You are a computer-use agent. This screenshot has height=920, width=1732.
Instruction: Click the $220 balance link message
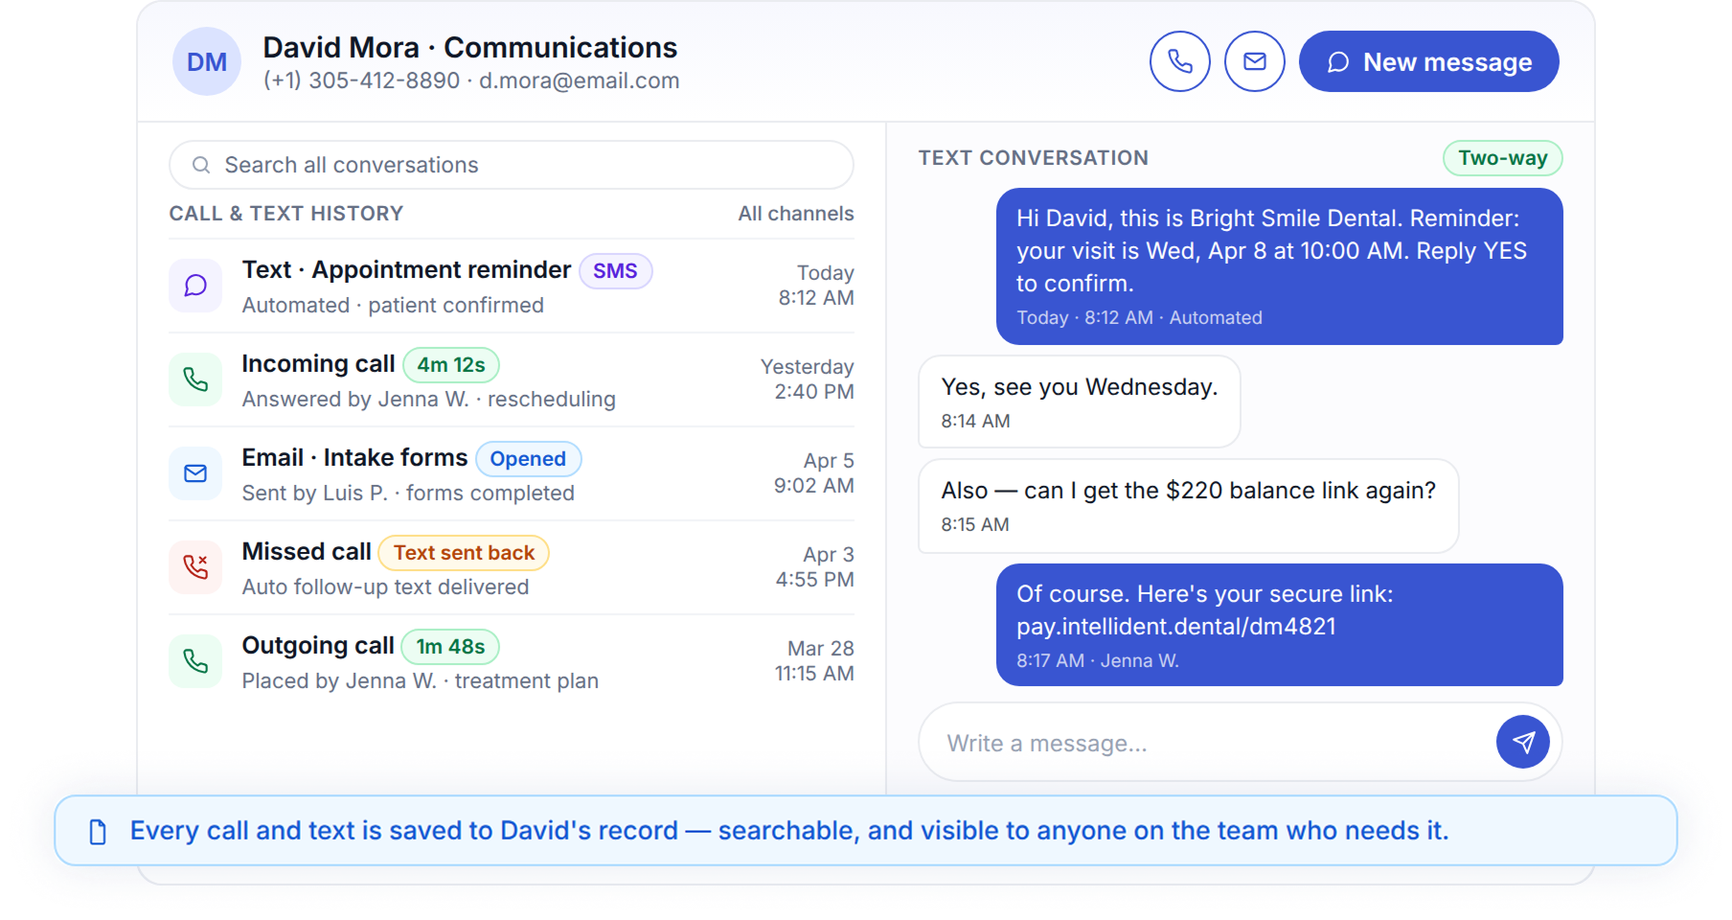(x=1188, y=506)
